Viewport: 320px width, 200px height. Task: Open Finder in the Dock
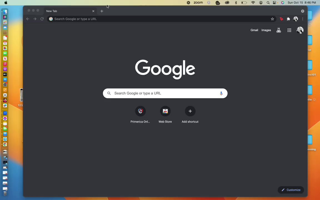(5, 12)
